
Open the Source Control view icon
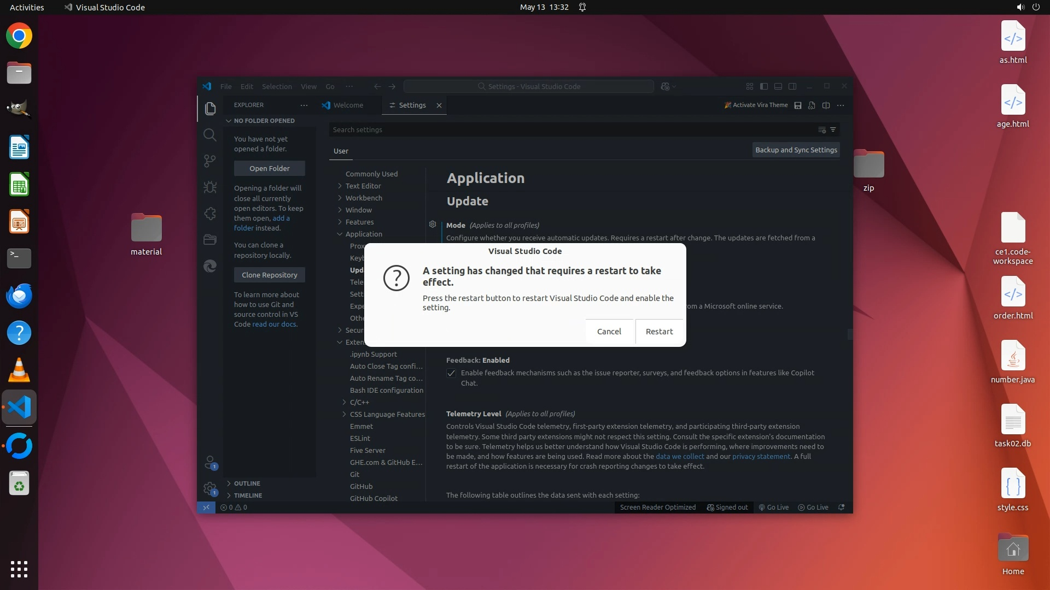(x=210, y=161)
